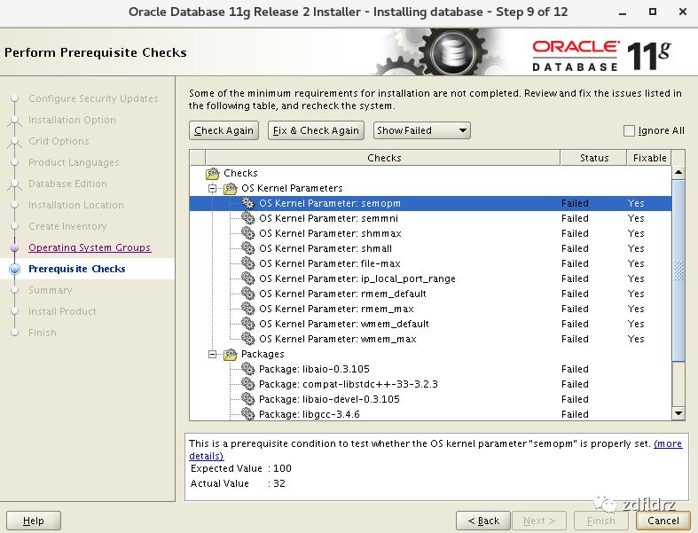Select Prerequisite Checks step in sidebar
The height and width of the screenshot is (533, 698).
(x=77, y=269)
